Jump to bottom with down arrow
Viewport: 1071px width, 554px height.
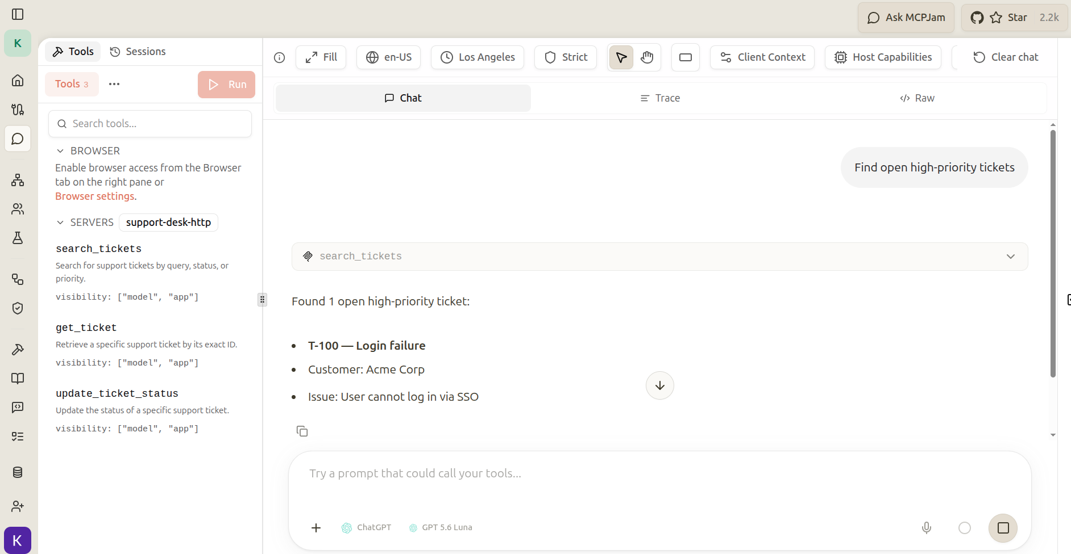point(660,385)
